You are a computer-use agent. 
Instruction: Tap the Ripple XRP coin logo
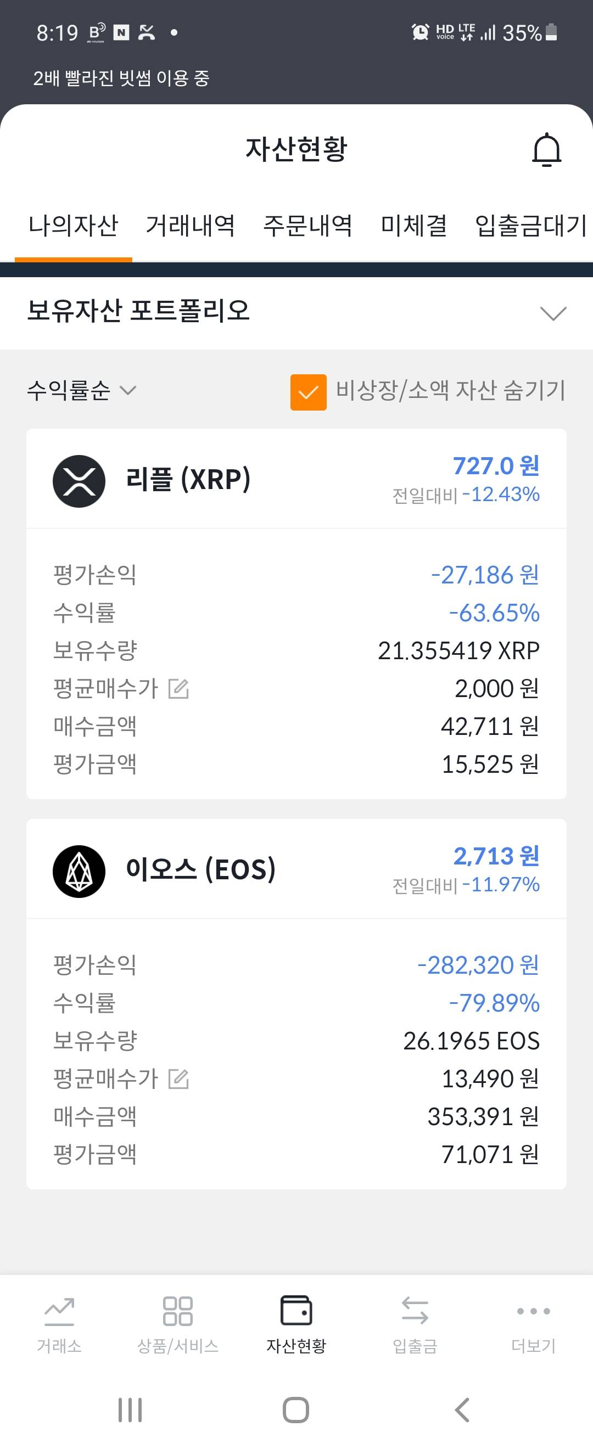79,481
